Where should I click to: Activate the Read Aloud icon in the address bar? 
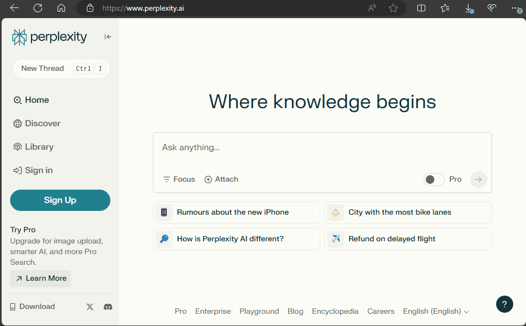coord(372,8)
